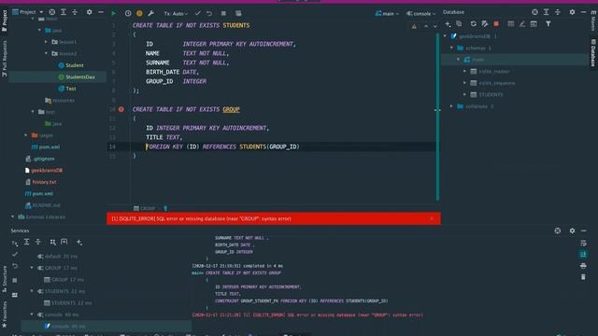Open the Maven side tab on right edge
The image size is (598, 336).
click(x=593, y=21)
